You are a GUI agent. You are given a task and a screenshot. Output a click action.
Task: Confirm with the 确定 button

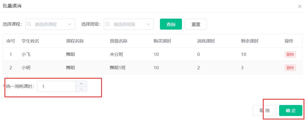[291, 111]
